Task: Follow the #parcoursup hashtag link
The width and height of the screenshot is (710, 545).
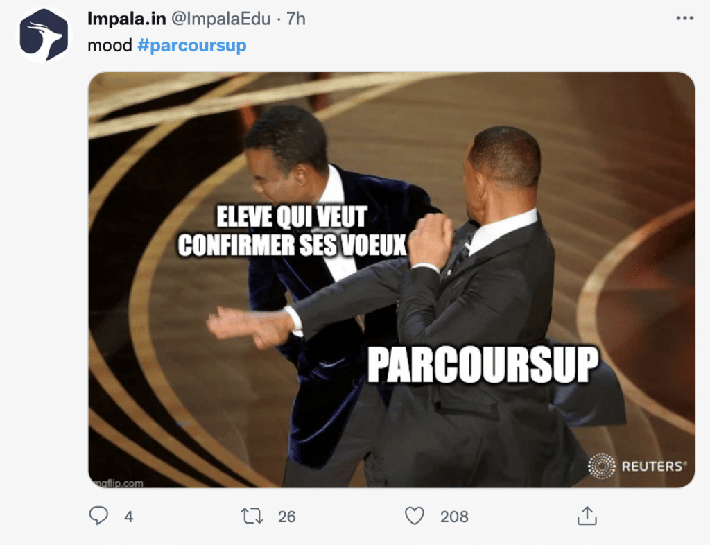Action: click(192, 45)
